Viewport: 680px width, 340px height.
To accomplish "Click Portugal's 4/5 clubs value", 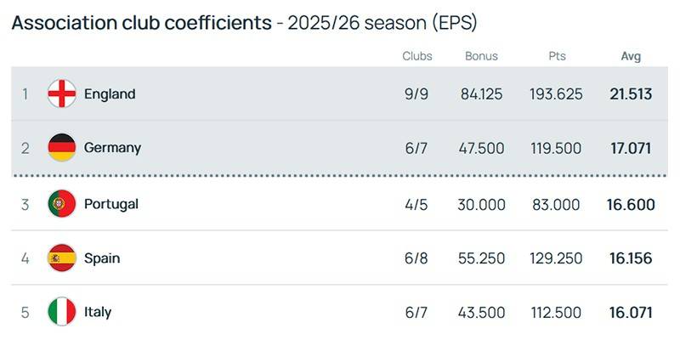I will click(416, 204).
